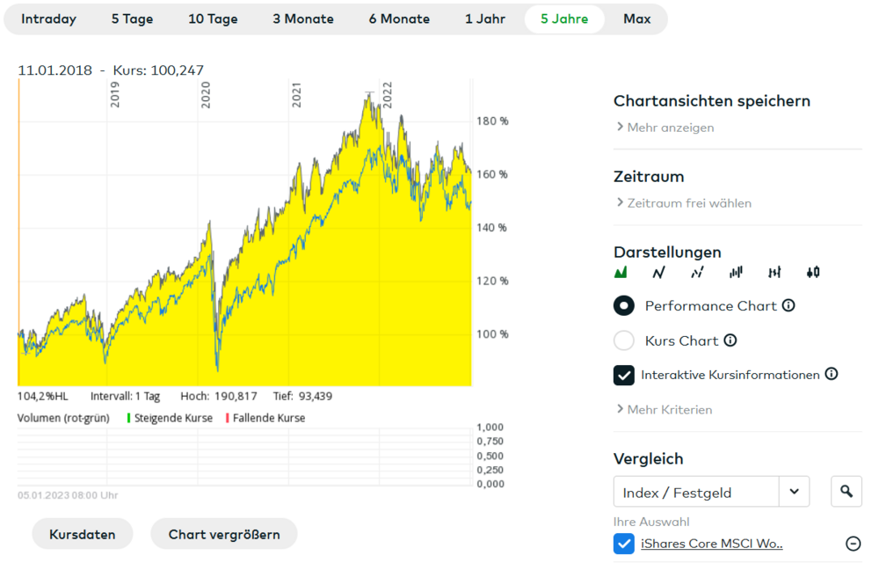Expand Mehr anzeigen under Chartansichten speichern

pos(665,128)
